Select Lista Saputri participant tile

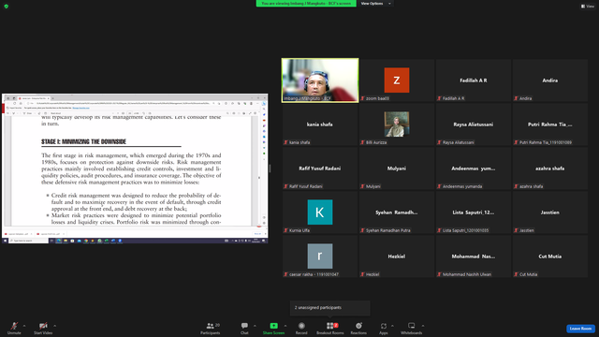click(x=474, y=212)
